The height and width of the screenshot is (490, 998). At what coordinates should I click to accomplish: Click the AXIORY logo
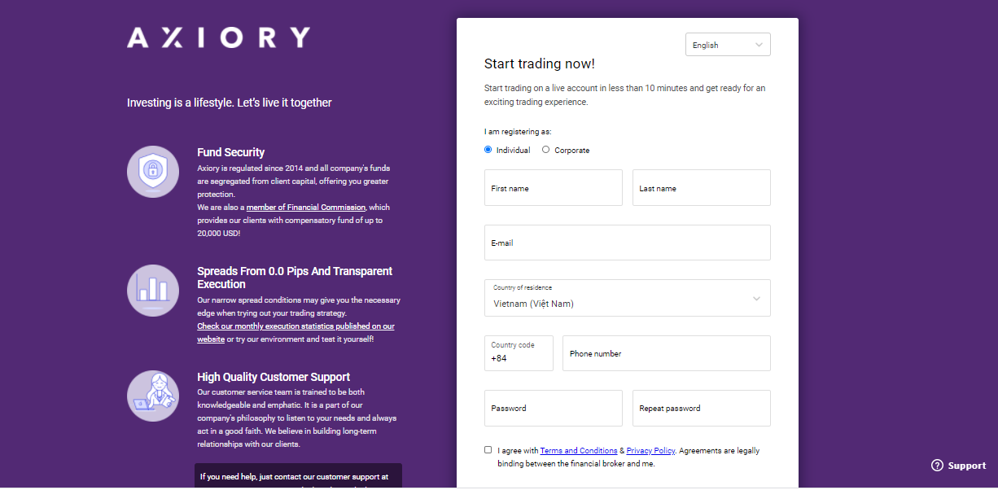coord(218,37)
